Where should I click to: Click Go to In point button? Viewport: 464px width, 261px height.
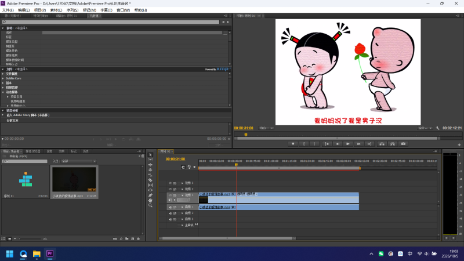click(x=327, y=144)
